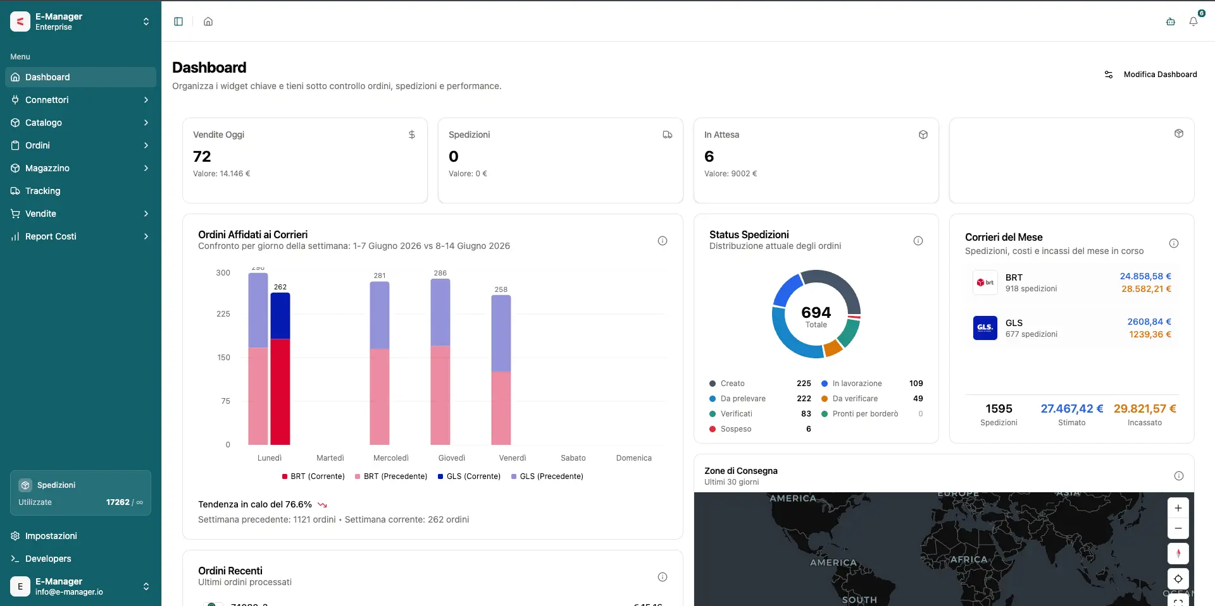Show info for Ordini Recenti

tap(663, 577)
